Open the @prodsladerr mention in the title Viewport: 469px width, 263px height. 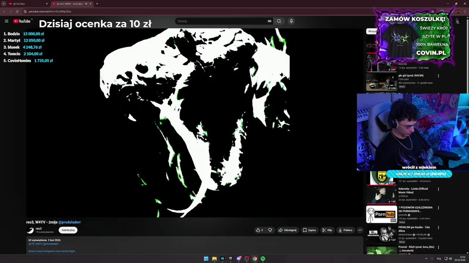[x=70, y=222]
